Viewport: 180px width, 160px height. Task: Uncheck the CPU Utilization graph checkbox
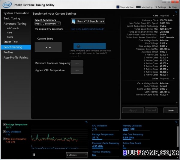4,132
